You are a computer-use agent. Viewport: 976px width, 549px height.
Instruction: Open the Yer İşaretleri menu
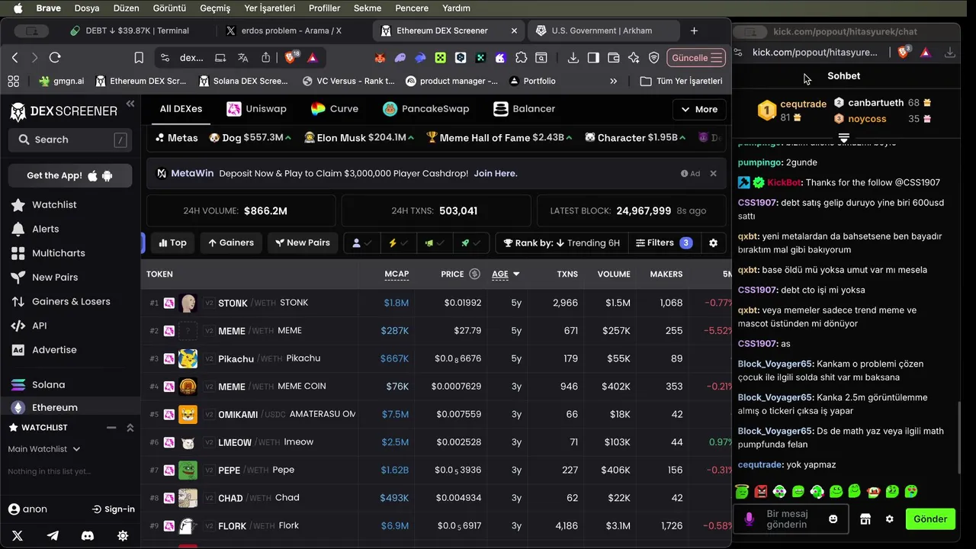(x=269, y=8)
